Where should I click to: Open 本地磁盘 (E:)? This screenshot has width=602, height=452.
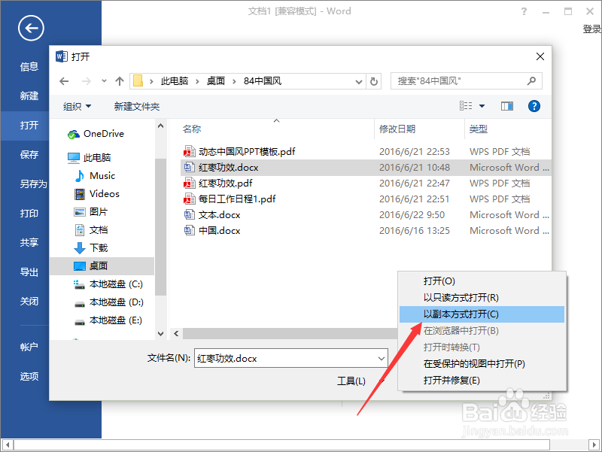coord(108,320)
